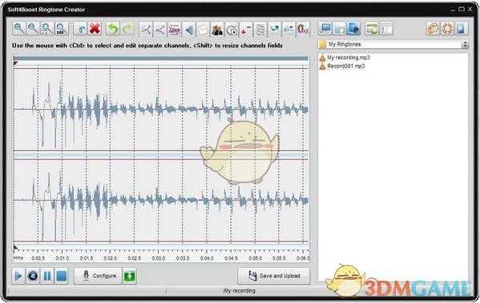Click the music note disc button

click(x=33, y=276)
